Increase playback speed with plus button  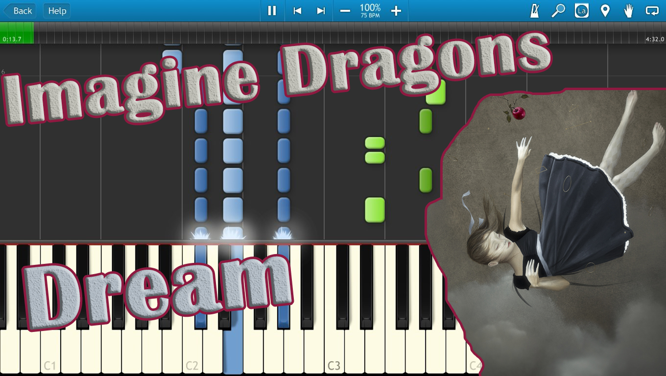pyautogui.click(x=396, y=11)
